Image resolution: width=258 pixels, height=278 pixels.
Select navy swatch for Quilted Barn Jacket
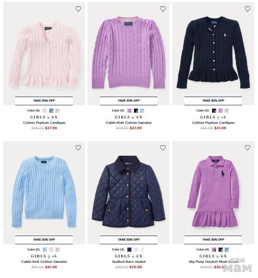pyautogui.click(x=129, y=250)
